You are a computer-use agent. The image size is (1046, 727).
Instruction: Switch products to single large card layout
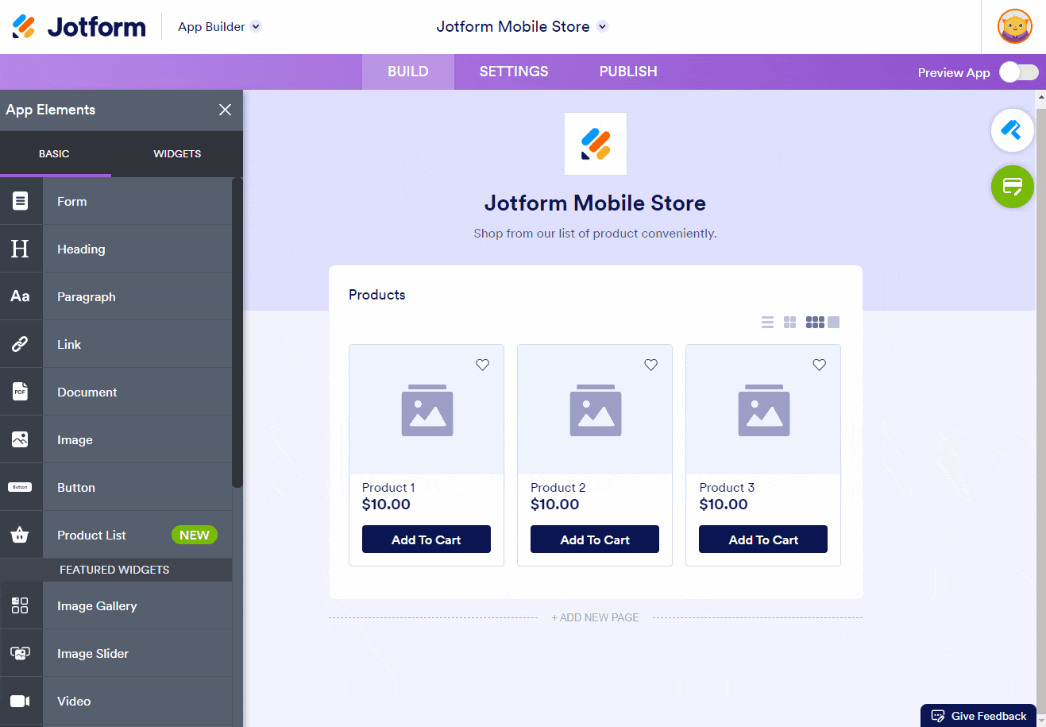click(833, 322)
